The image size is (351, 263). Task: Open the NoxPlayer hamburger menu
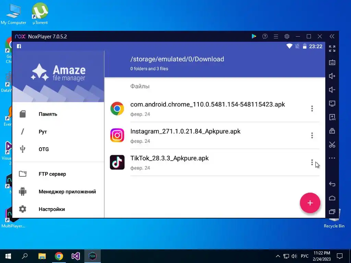coord(276,36)
